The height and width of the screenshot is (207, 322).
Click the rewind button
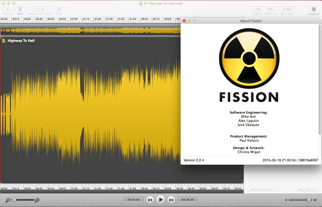[x=150, y=200]
